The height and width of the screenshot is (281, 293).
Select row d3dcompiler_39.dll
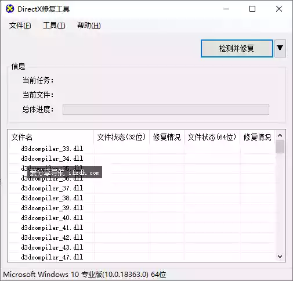(142, 208)
